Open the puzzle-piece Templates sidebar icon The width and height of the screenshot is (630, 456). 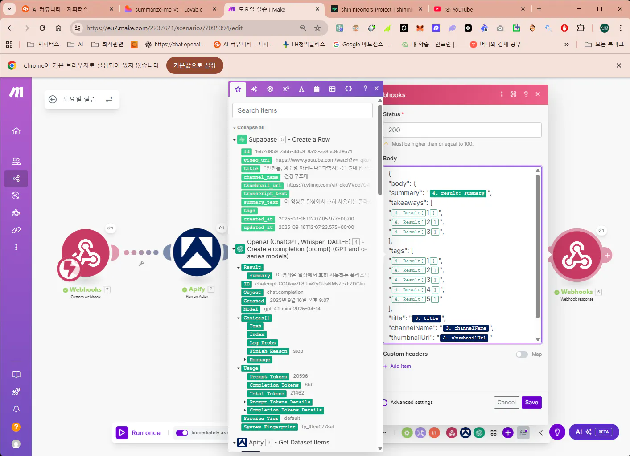coord(16,213)
